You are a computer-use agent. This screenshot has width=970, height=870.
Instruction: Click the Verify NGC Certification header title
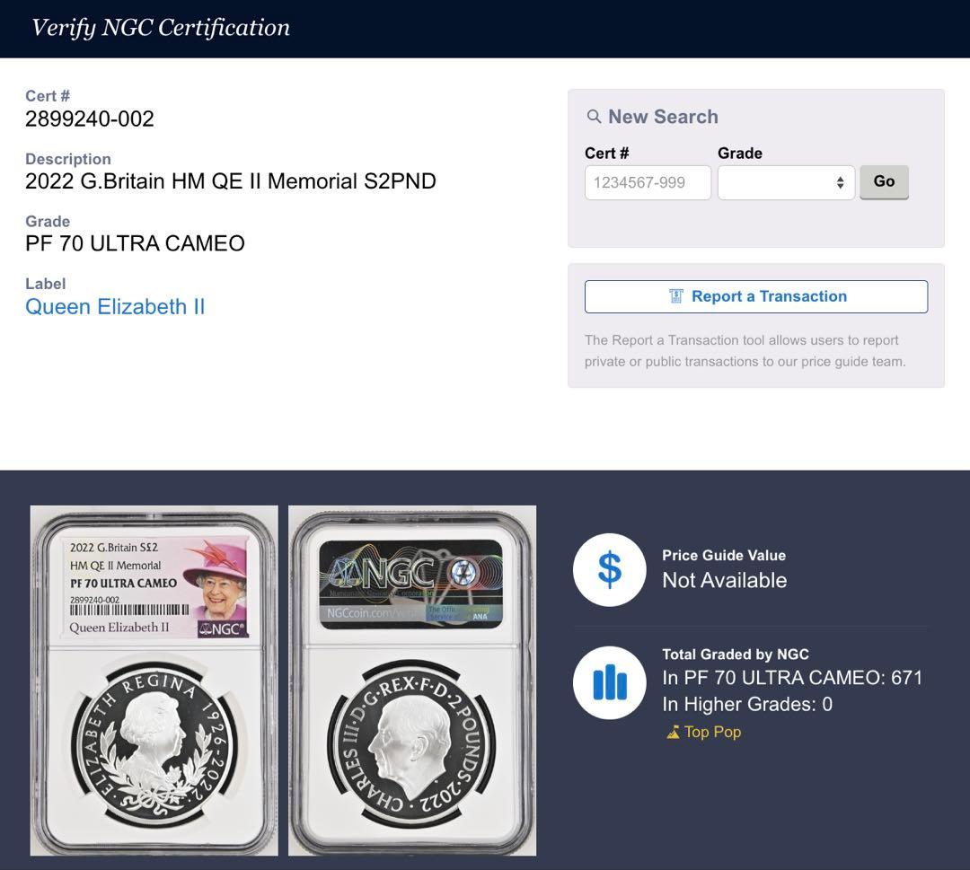(161, 28)
